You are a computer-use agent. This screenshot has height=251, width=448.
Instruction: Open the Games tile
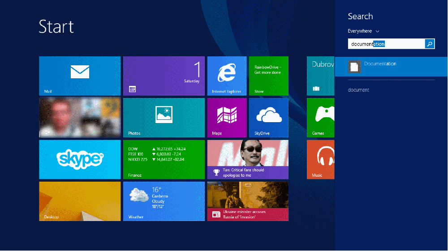tap(321, 118)
